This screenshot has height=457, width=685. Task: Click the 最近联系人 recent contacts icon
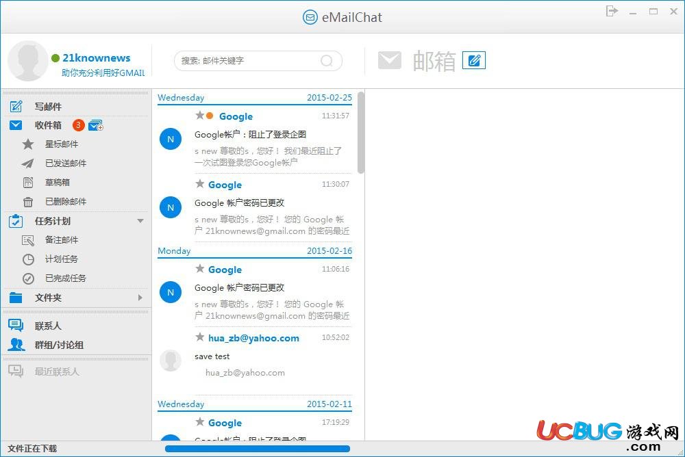point(16,371)
